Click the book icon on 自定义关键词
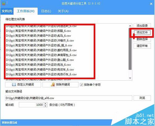155x126 pixels. pyautogui.click(x=14, y=85)
